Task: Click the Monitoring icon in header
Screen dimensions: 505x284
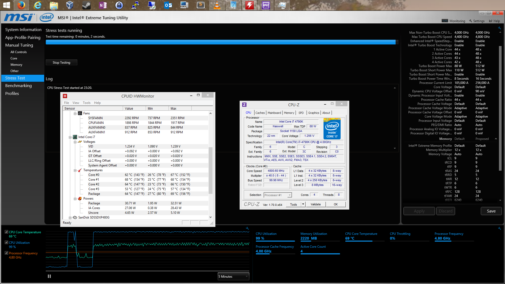Action: coord(445,21)
